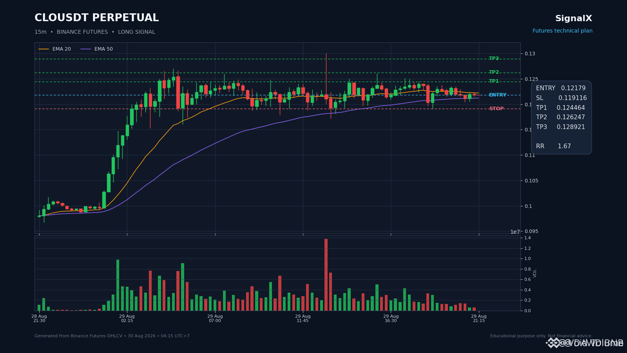Click the Generated from Binance Futures OHLCV footer

pyautogui.click(x=112, y=336)
